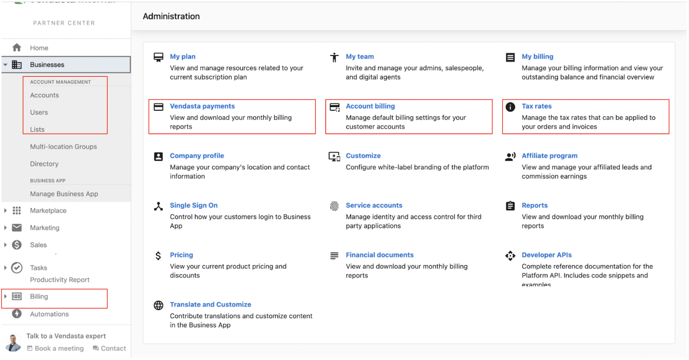This screenshot has width=689, height=360.
Task: Click the Billing sidebar icon
Action: 17,296
